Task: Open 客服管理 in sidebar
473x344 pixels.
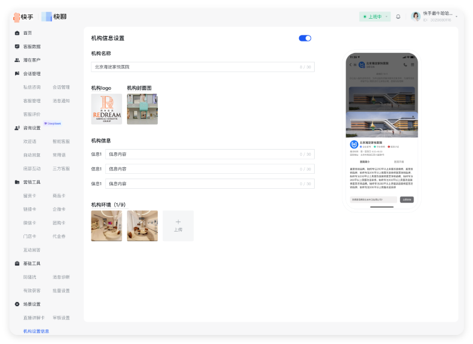Action: coord(32,100)
